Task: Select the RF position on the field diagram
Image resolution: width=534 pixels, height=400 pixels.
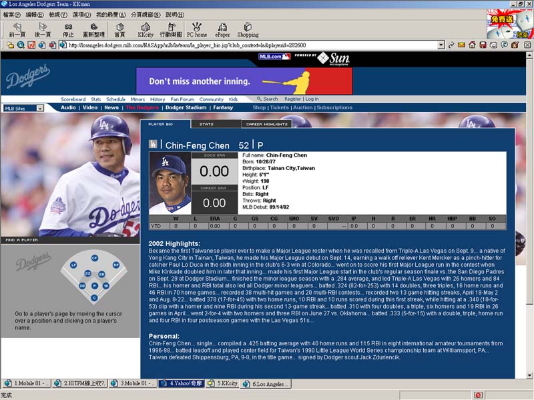Action: pos(116,265)
